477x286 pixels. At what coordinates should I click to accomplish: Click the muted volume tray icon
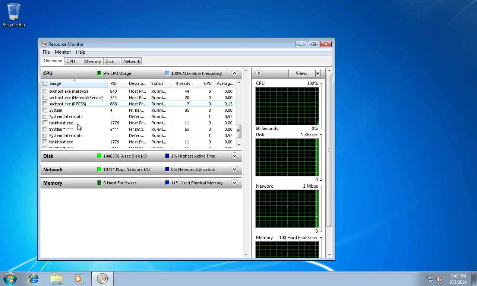pyautogui.click(x=440, y=279)
